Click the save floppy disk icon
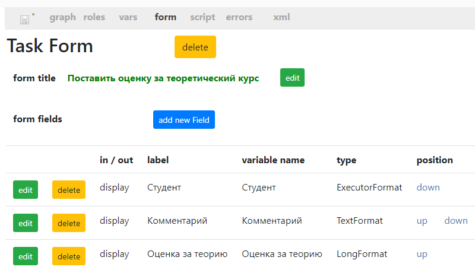Viewport: 475px width, 273px height. [24, 20]
